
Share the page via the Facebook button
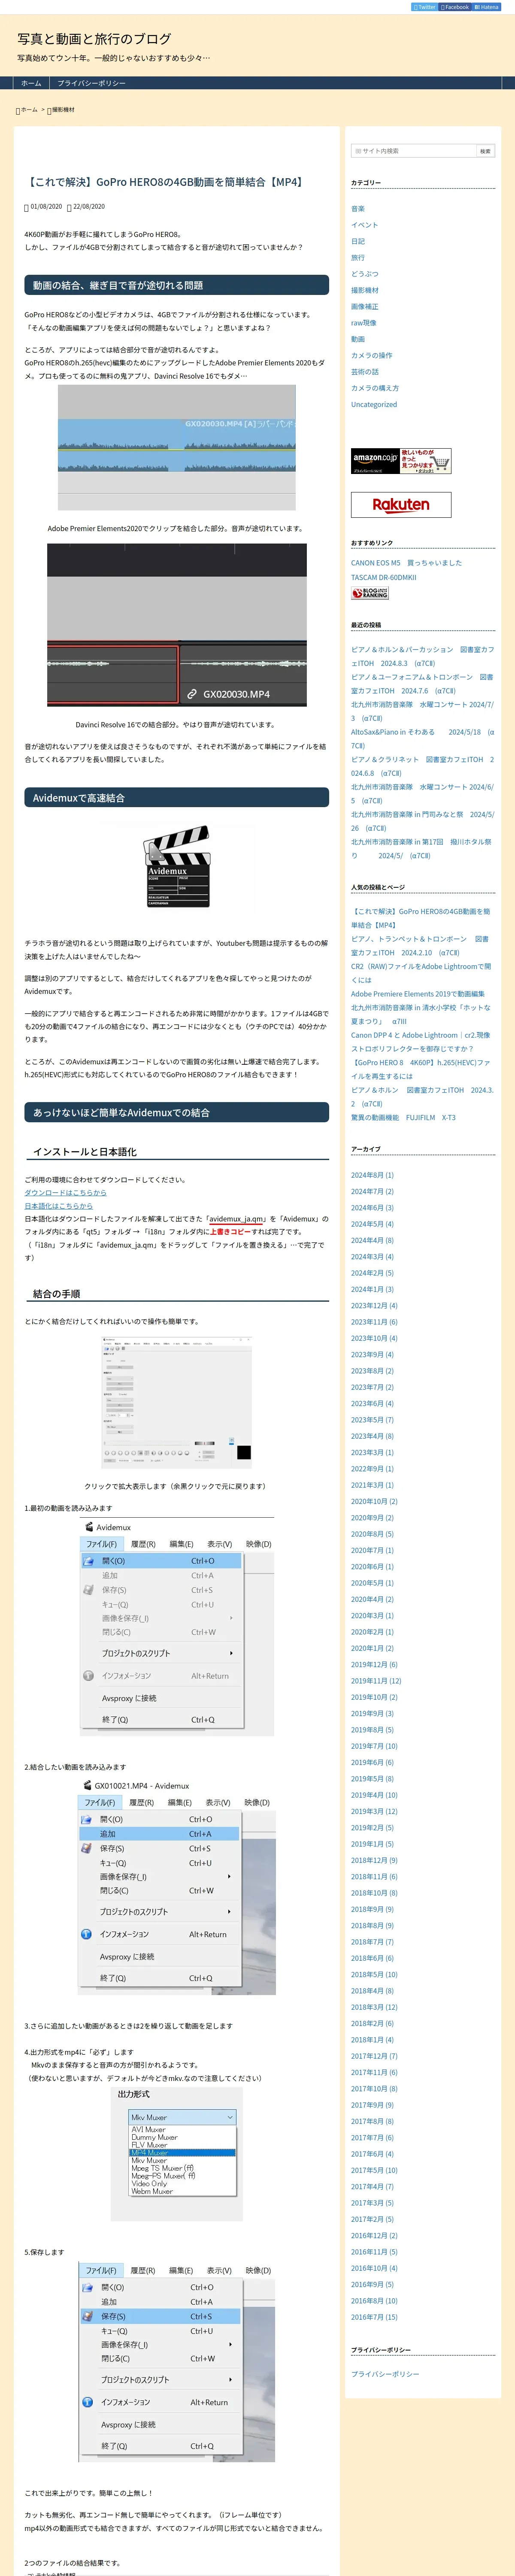[454, 7]
